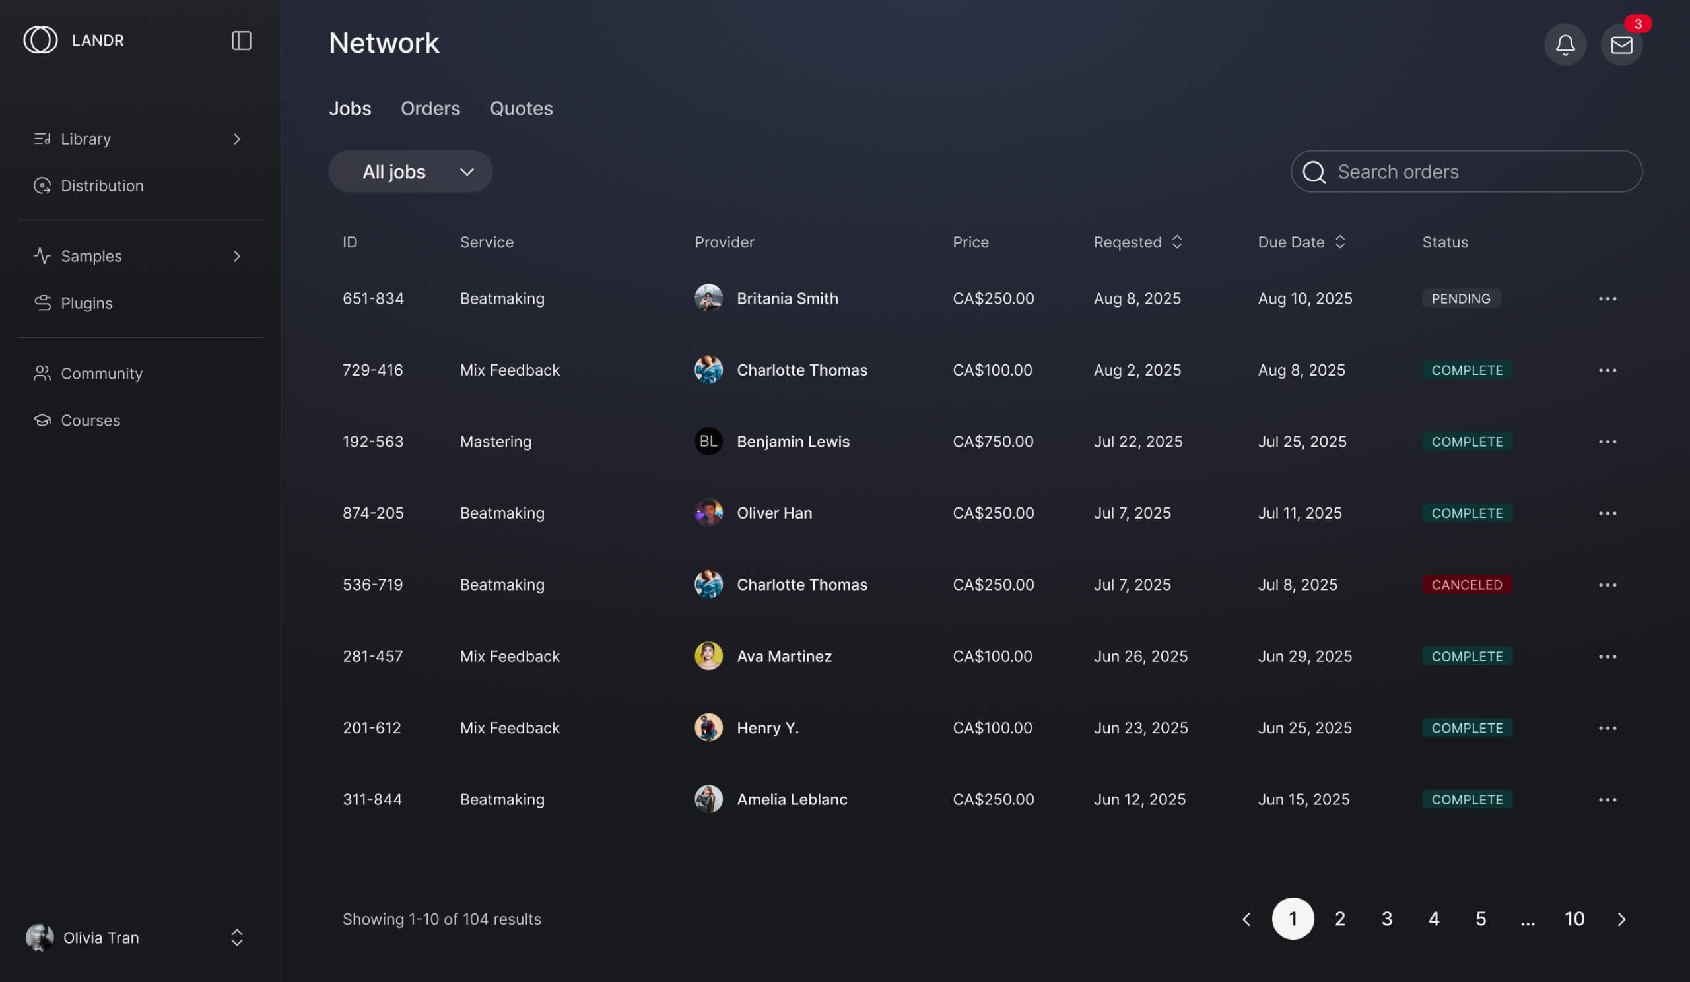The width and height of the screenshot is (1690, 982).
Task: Click the Search orders input field
Action: tap(1466, 172)
